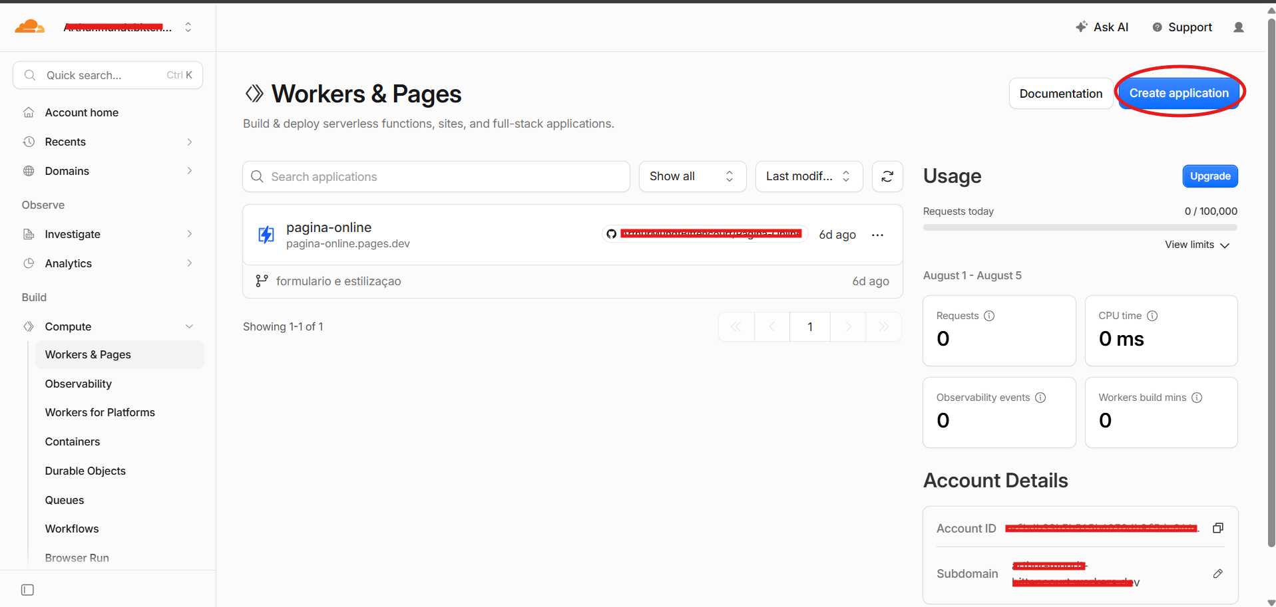Expand the Recents chevron
1276x607 pixels.
pyautogui.click(x=190, y=142)
